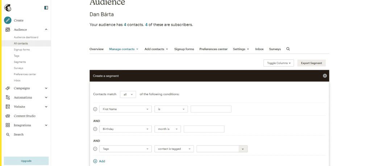Click the sidebar Search magnifier icon

(8, 135)
